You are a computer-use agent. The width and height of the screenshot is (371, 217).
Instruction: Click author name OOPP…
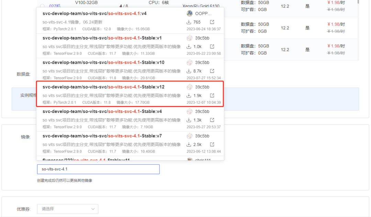(203, 13)
